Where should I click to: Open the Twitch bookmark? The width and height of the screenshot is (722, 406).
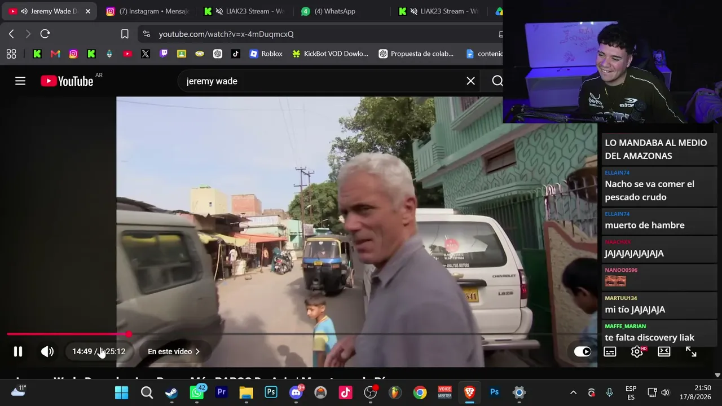click(x=164, y=54)
